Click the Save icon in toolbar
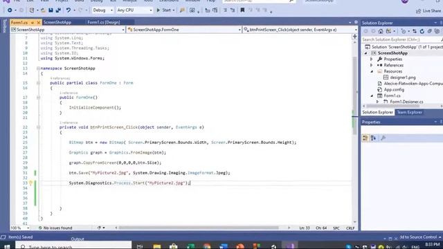Screen dimensions: 443x249 [51, 10]
